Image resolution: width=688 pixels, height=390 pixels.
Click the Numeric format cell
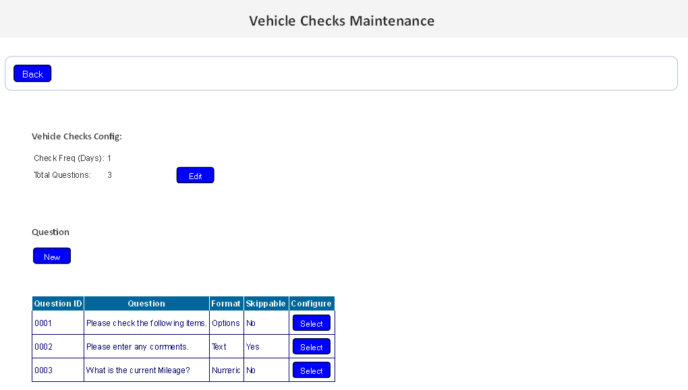point(226,370)
